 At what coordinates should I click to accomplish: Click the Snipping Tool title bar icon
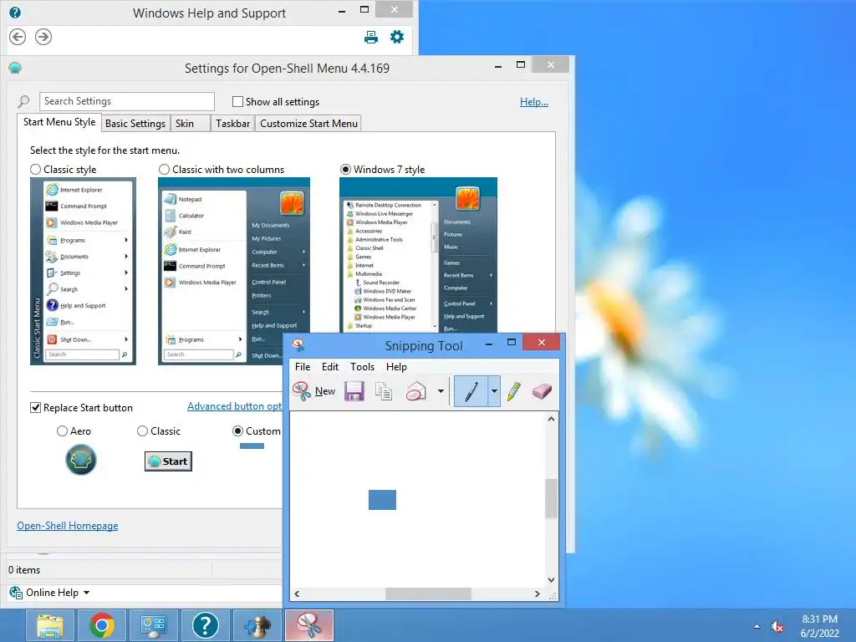point(298,345)
